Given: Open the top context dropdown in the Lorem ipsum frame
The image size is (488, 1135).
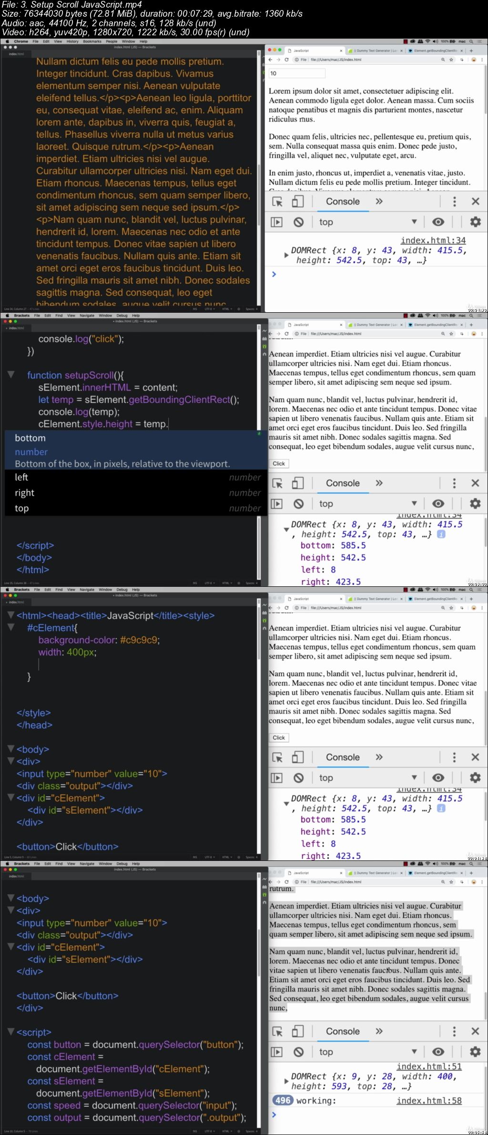Looking at the screenshot, I should (368, 222).
